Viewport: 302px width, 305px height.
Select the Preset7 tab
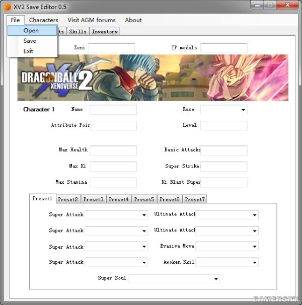tap(195, 199)
